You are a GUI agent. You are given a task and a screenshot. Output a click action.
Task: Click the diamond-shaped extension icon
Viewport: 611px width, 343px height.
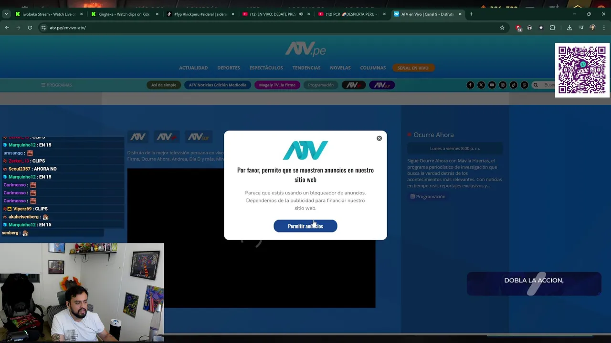(541, 28)
